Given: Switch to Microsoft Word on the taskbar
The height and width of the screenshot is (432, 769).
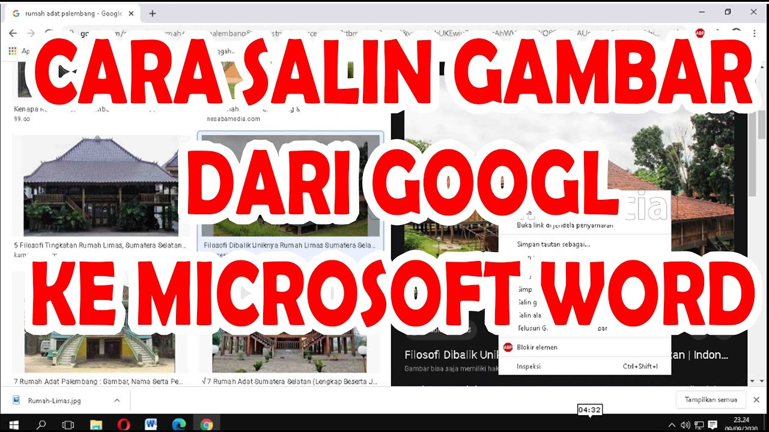Looking at the screenshot, I should (x=151, y=425).
